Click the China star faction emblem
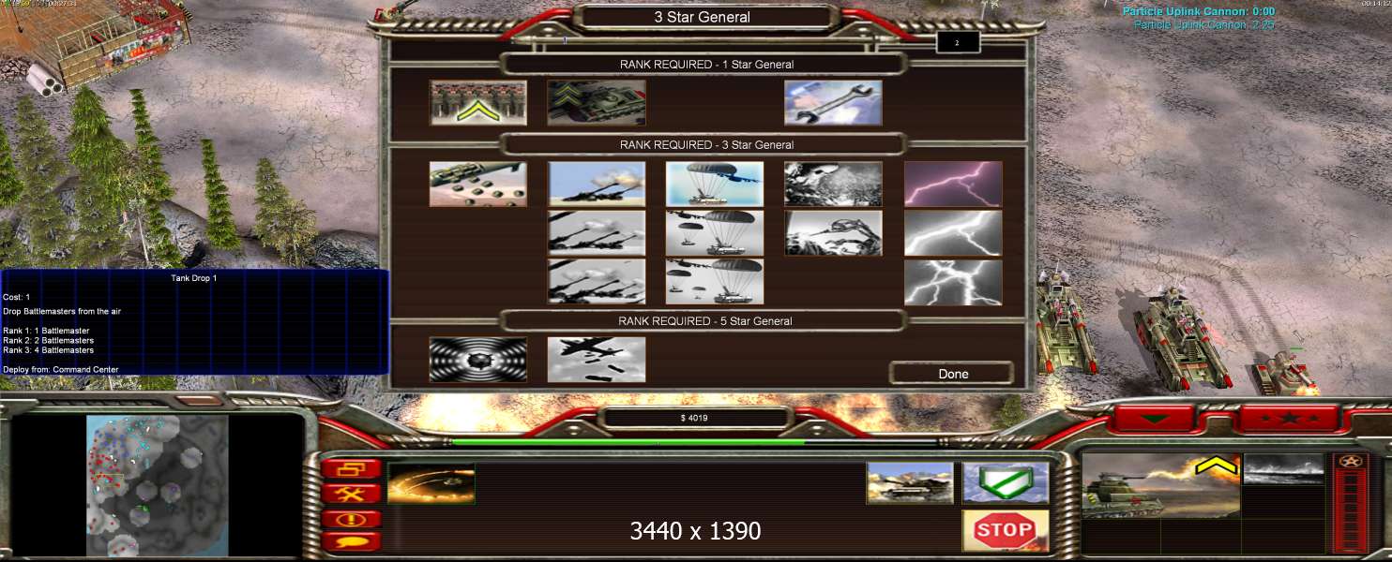This screenshot has width=1392, height=562. click(1351, 462)
